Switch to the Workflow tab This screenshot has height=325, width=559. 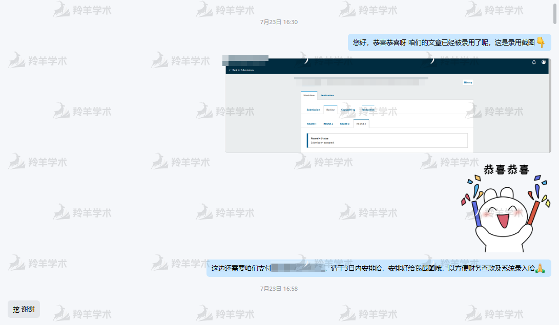pos(309,95)
